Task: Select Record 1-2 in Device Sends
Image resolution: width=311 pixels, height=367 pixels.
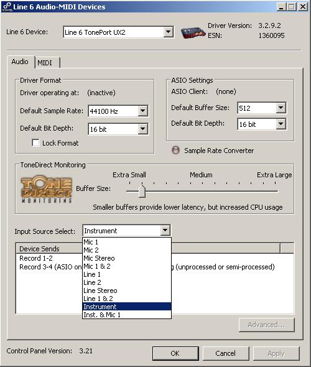Action: pyautogui.click(x=36, y=258)
